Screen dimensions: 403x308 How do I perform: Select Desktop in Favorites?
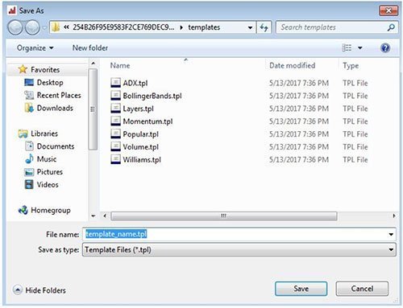[50, 82]
